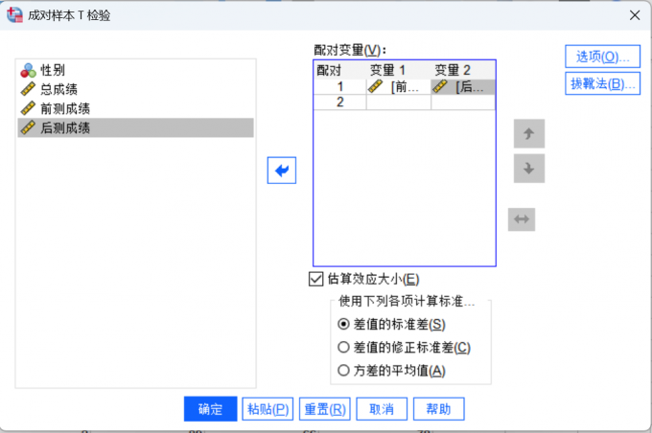This screenshot has height=433, width=652.
Task: Select 前测成绩 in the variable list
Action: tap(135, 108)
